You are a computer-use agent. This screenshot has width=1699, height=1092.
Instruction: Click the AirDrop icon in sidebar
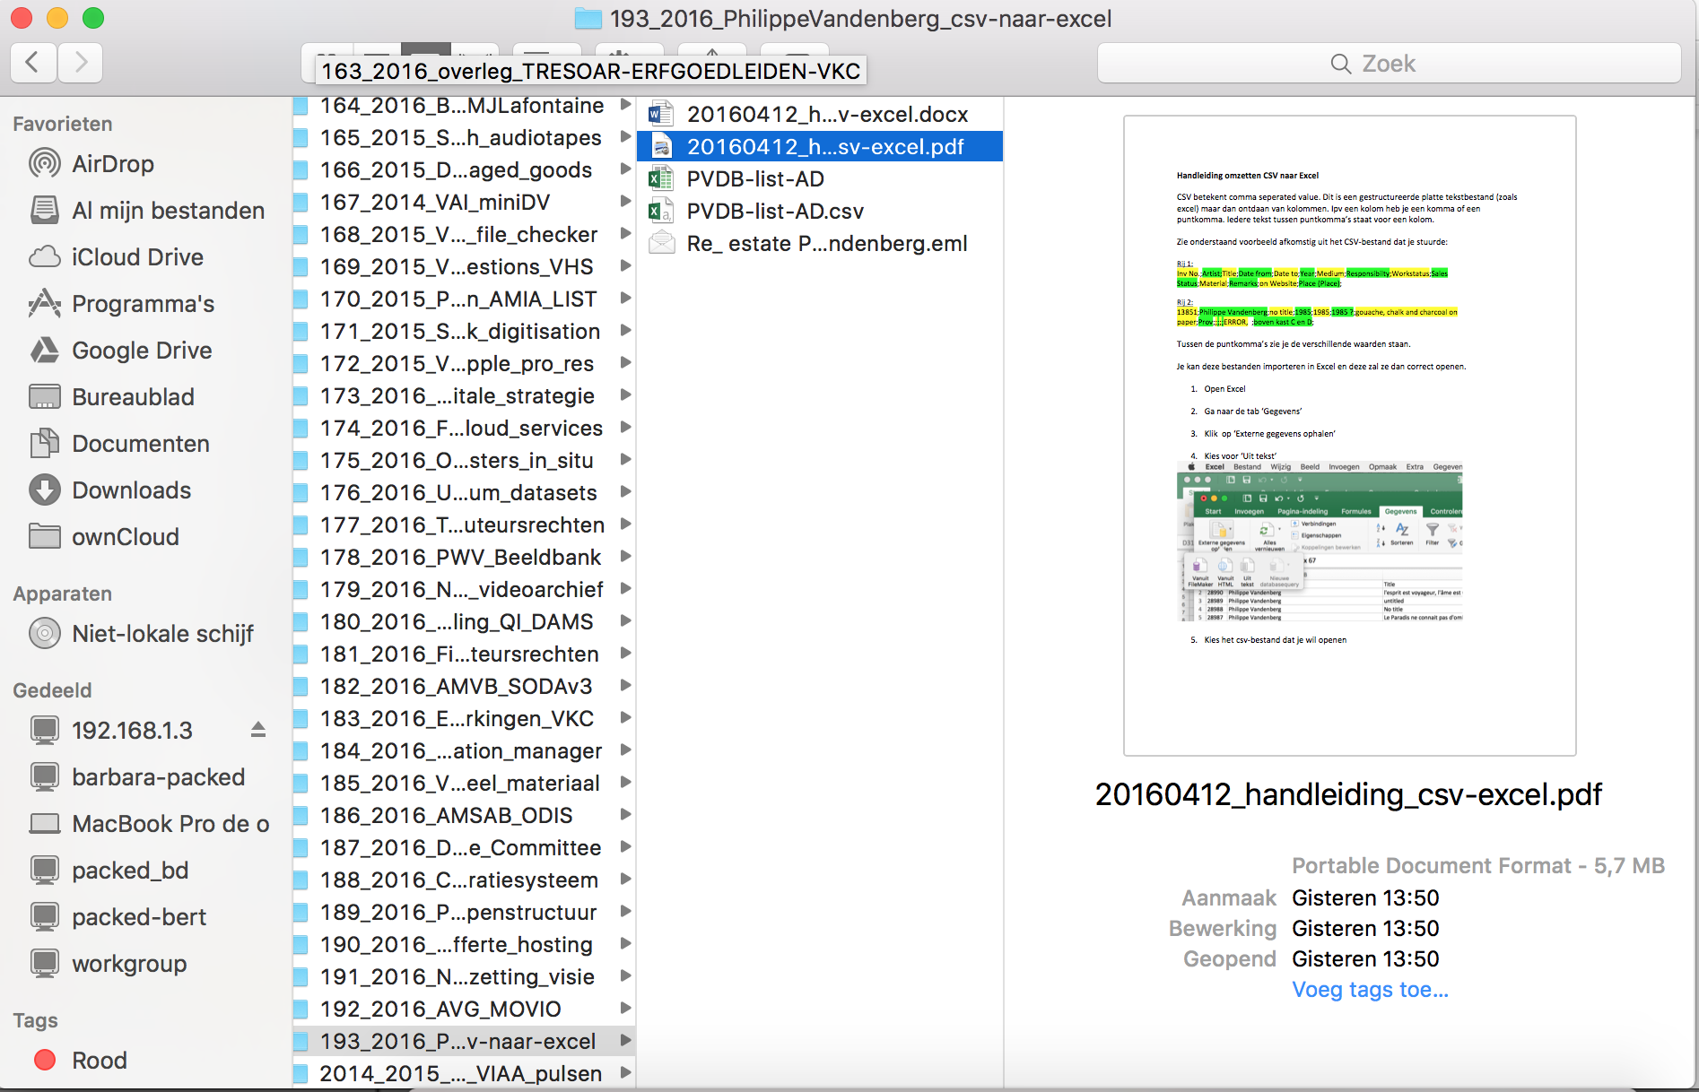click(x=45, y=164)
